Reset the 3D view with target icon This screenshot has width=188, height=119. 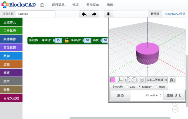coord(142,80)
